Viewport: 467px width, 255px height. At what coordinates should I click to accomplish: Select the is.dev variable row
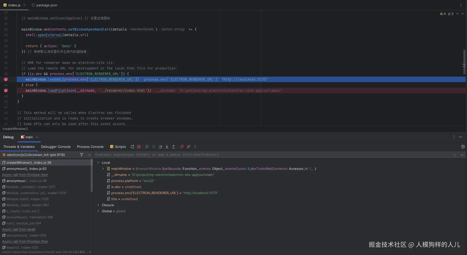pyautogui.click(x=280, y=187)
